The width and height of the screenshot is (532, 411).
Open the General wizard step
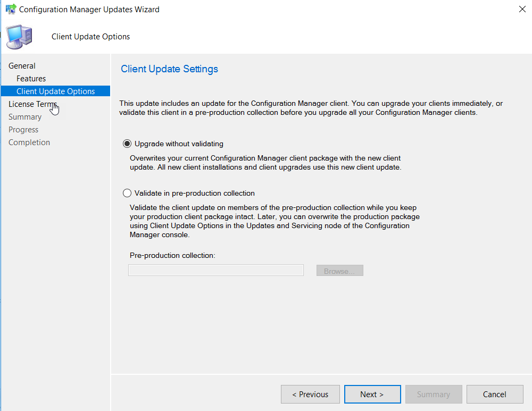22,66
